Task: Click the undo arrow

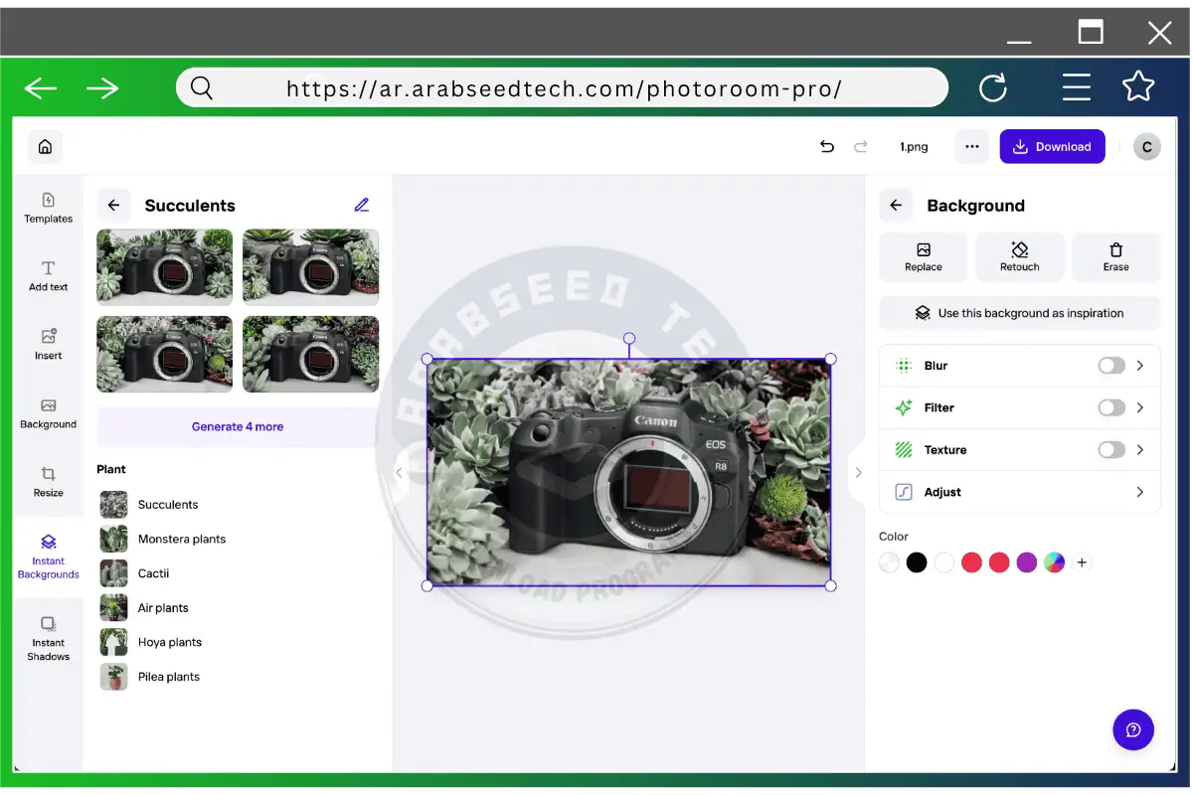Action: click(x=826, y=146)
